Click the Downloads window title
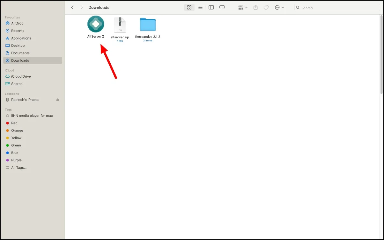384x240 pixels. (x=99, y=7)
